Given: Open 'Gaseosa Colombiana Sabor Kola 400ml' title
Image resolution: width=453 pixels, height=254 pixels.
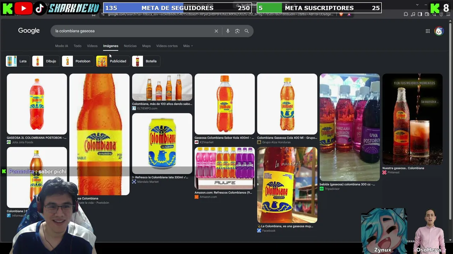Looking at the screenshot, I should (x=224, y=138).
